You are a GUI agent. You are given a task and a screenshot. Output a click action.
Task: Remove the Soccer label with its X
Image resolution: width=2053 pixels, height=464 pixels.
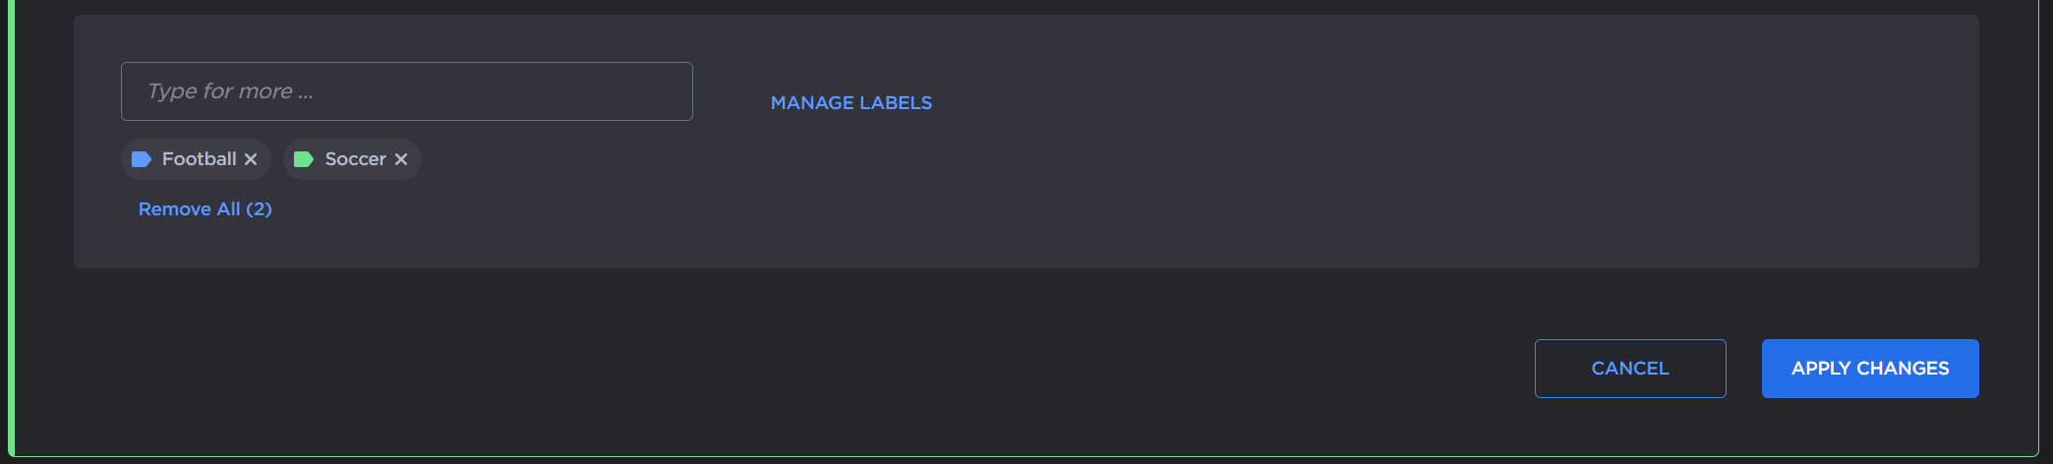[x=401, y=159]
